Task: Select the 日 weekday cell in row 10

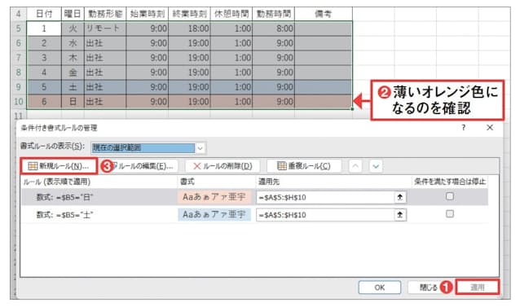Action: 73,102
